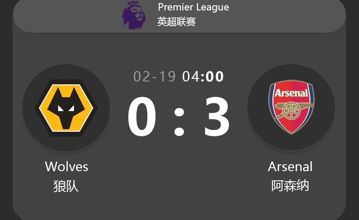Open the Arsenal club crest
The height and width of the screenshot is (220, 359).
tap(291, 107)
